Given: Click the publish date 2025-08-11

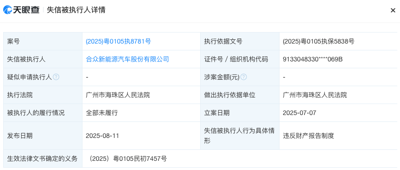Looking at the screenshot, I should pyautogui.click(x=103, y=136).
